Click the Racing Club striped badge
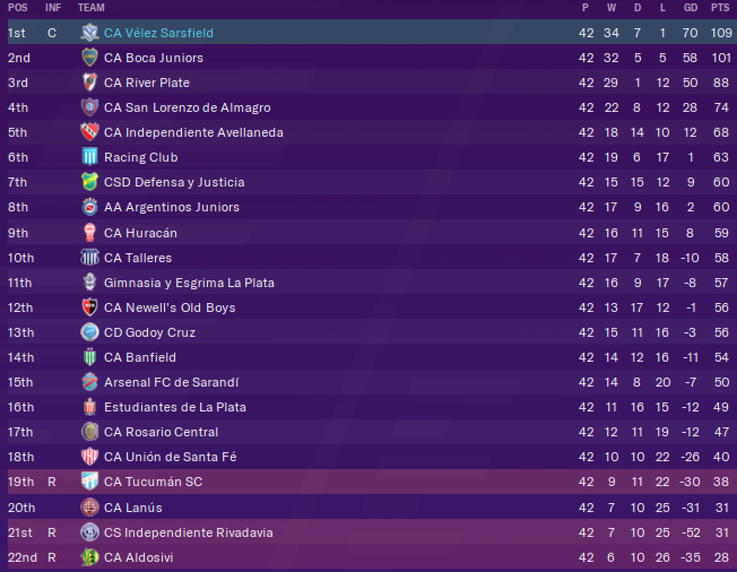Screen dimensions: 737x572 tap(89, 157)
